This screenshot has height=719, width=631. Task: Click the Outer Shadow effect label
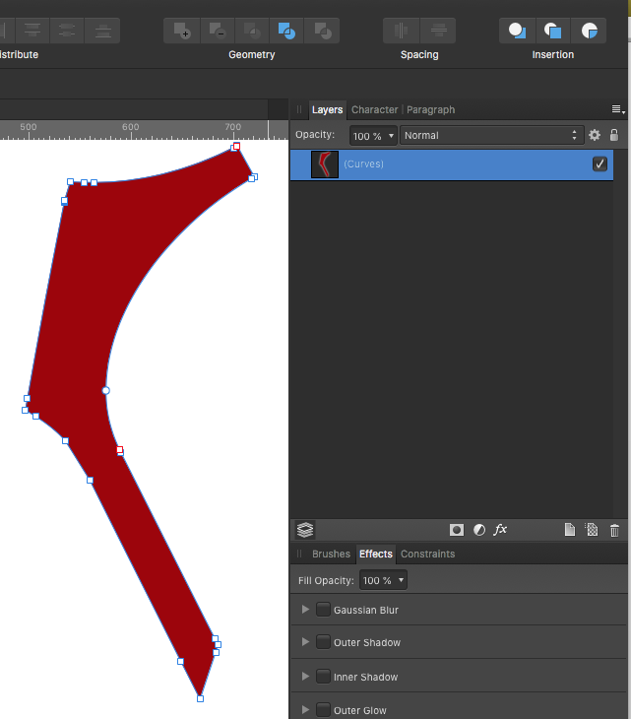click(x=366, y=642)
